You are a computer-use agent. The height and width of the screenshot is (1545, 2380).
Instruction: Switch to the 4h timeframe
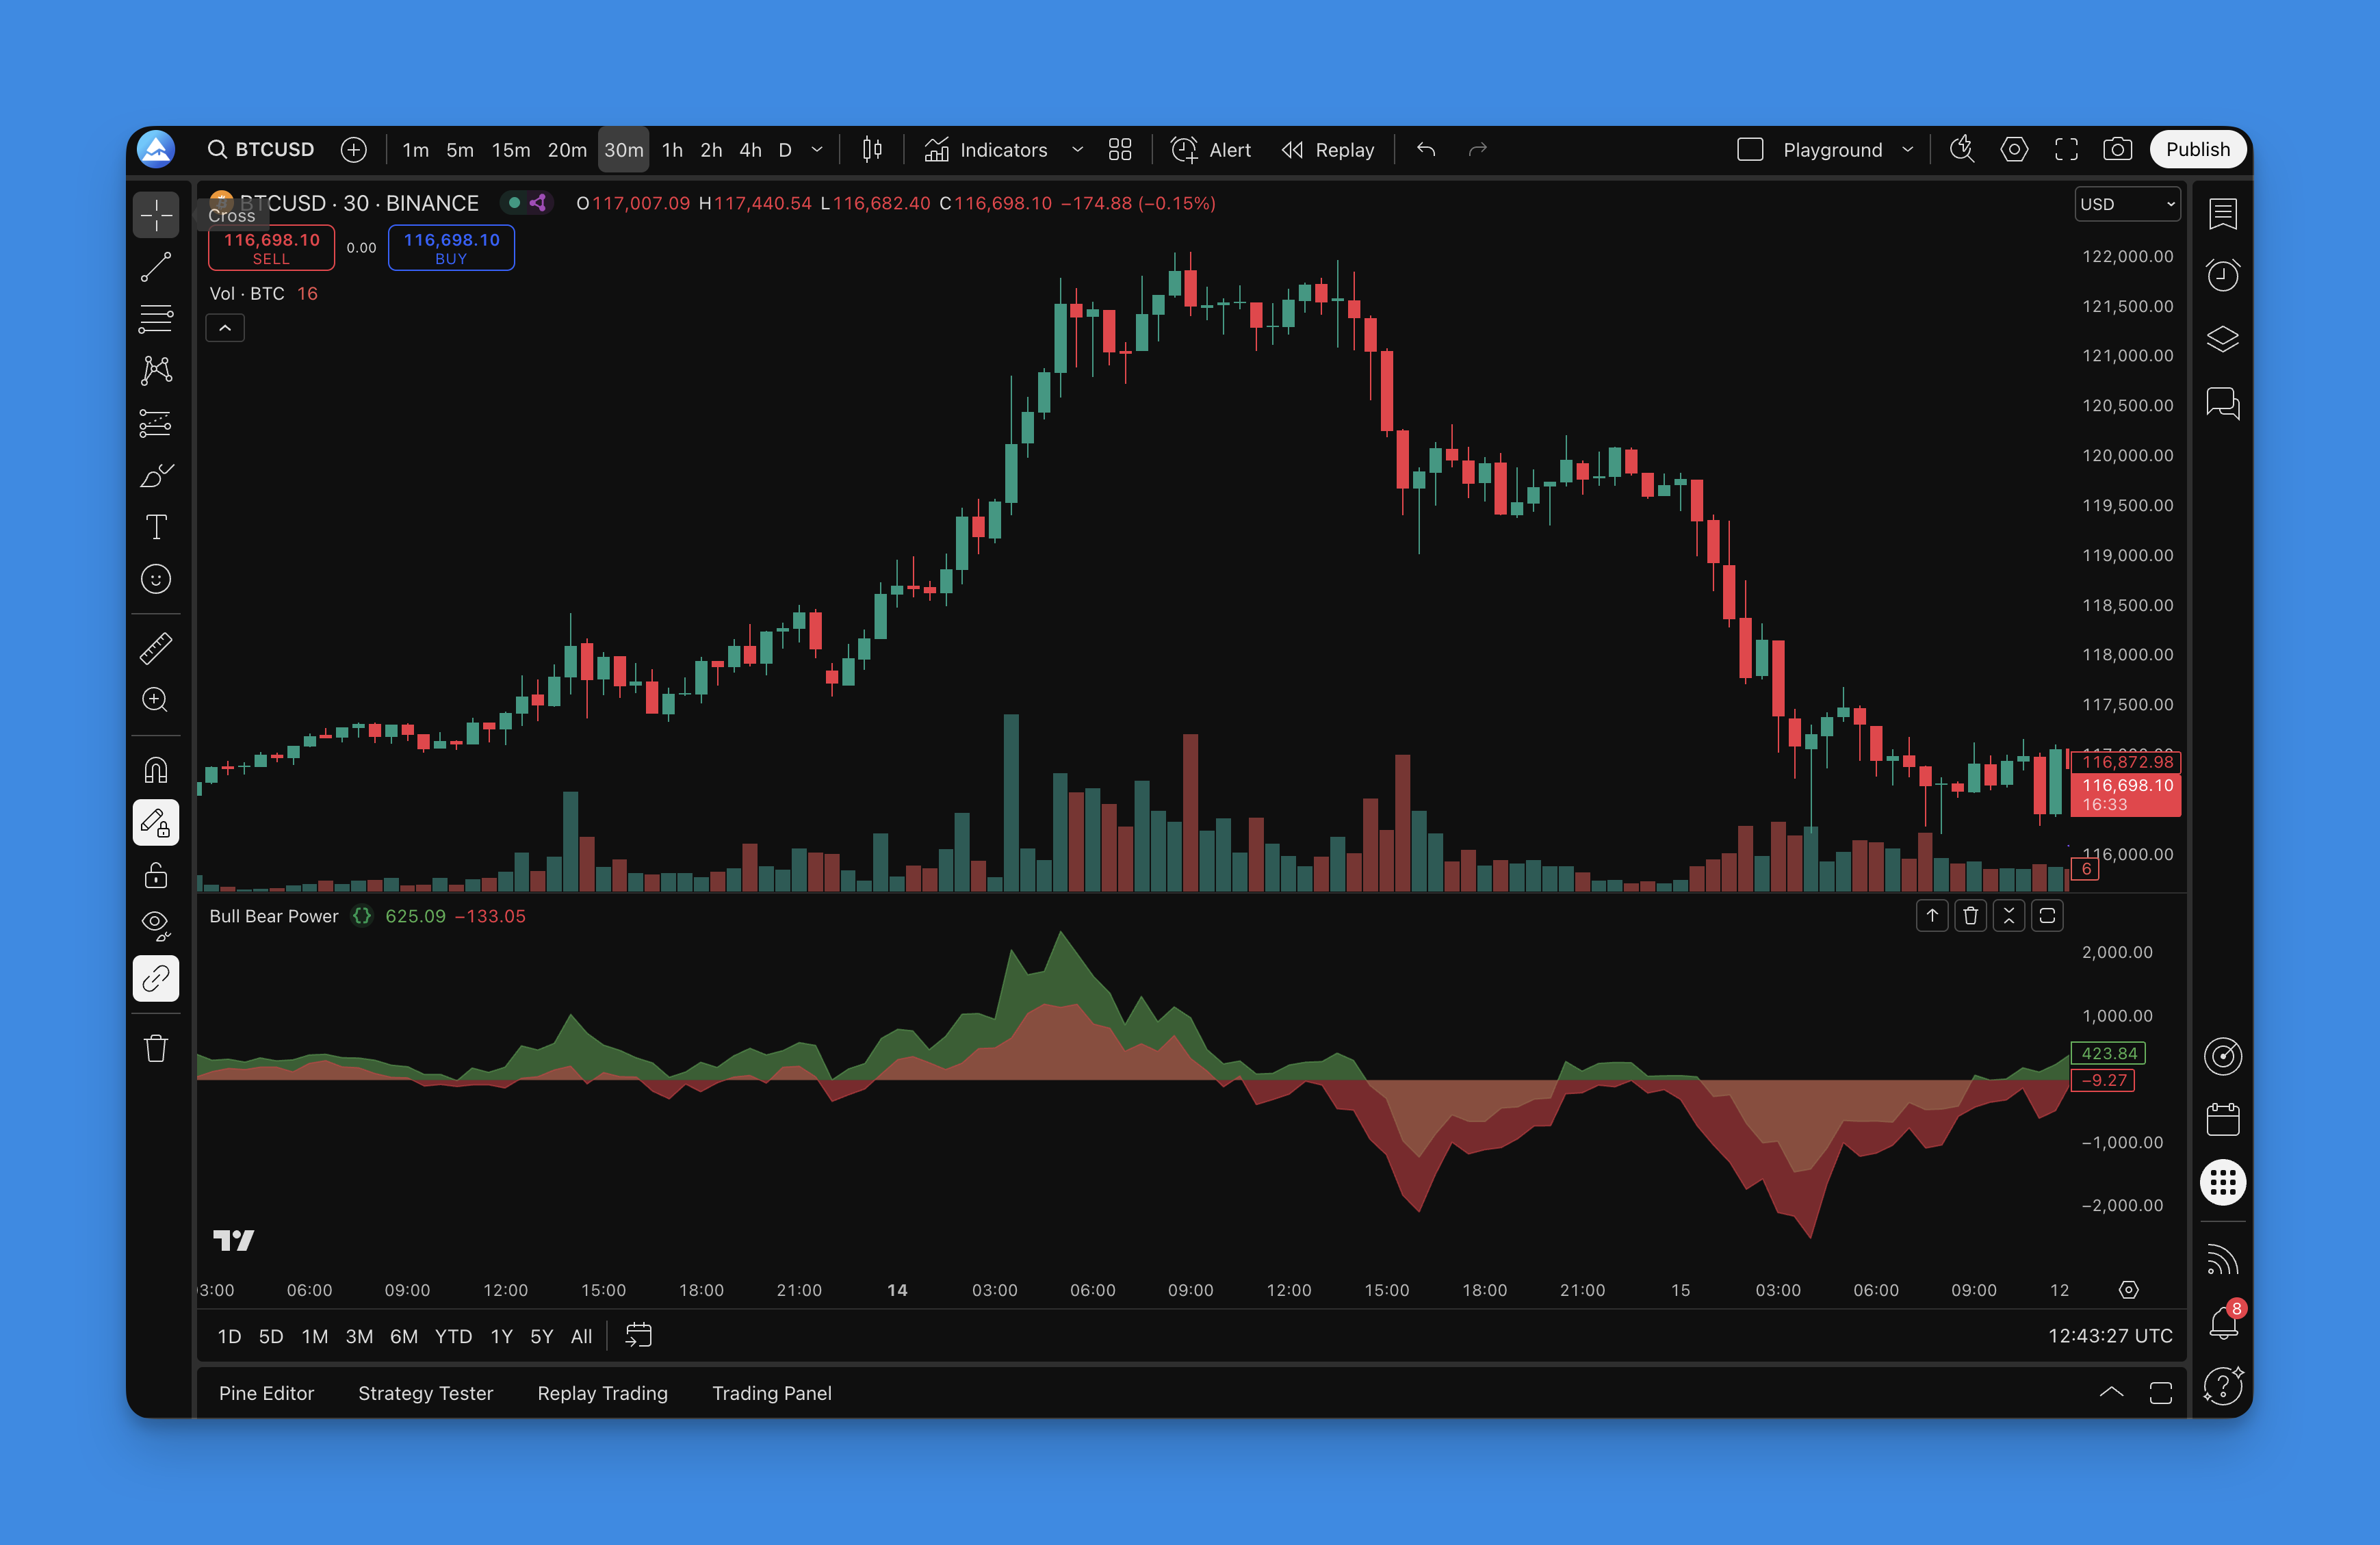751,150
